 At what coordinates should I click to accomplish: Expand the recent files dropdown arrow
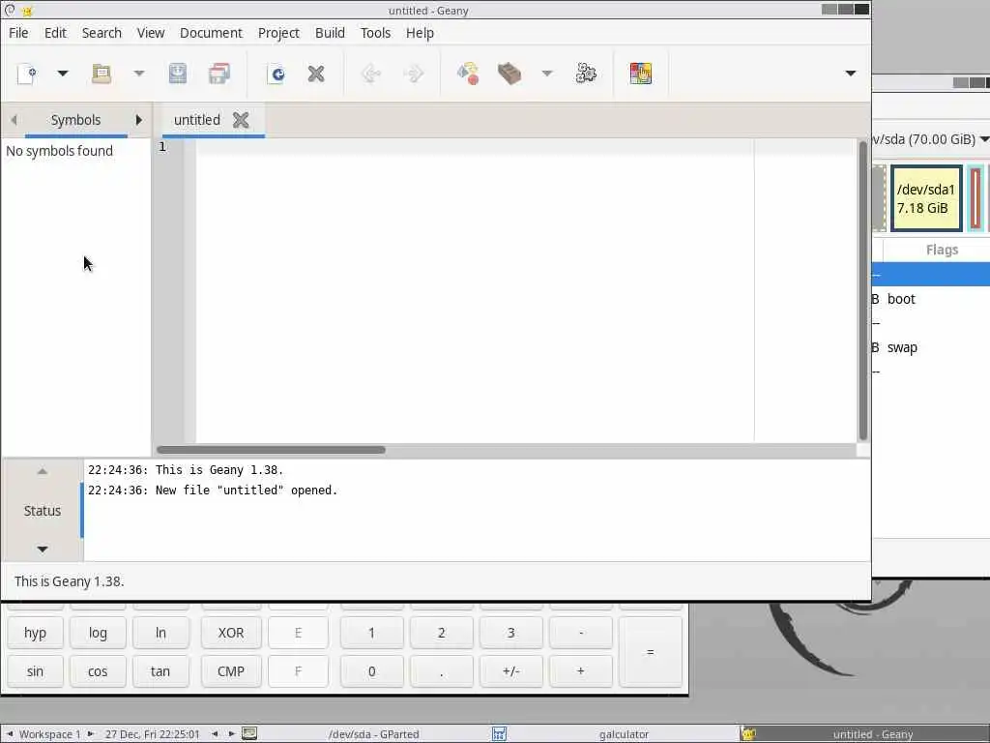pos(139,74)
